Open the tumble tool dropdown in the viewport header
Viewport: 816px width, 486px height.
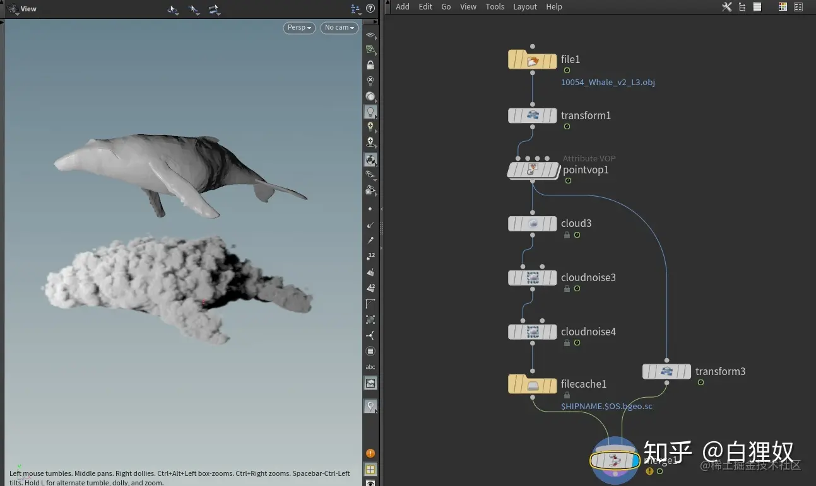pyautogui.click(x=173, y=9)
